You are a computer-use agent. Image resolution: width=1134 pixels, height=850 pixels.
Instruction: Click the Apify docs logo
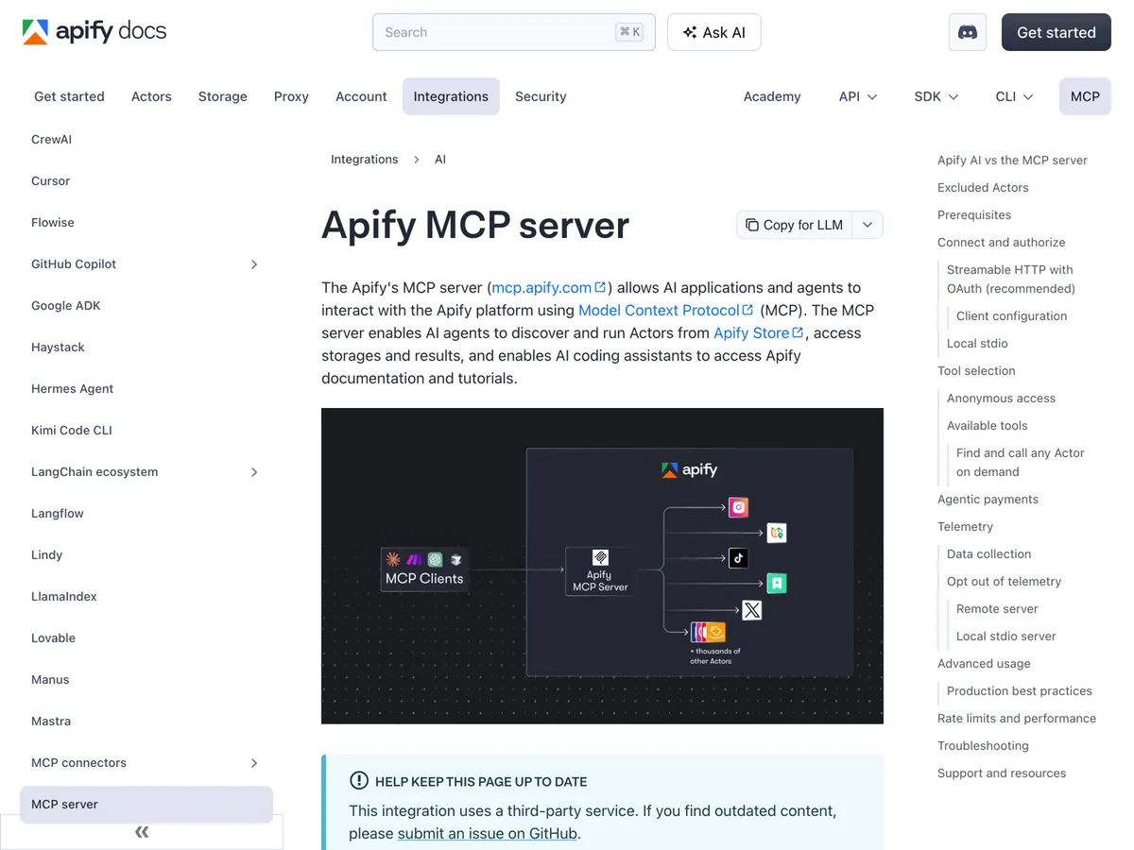coord(94,32)
